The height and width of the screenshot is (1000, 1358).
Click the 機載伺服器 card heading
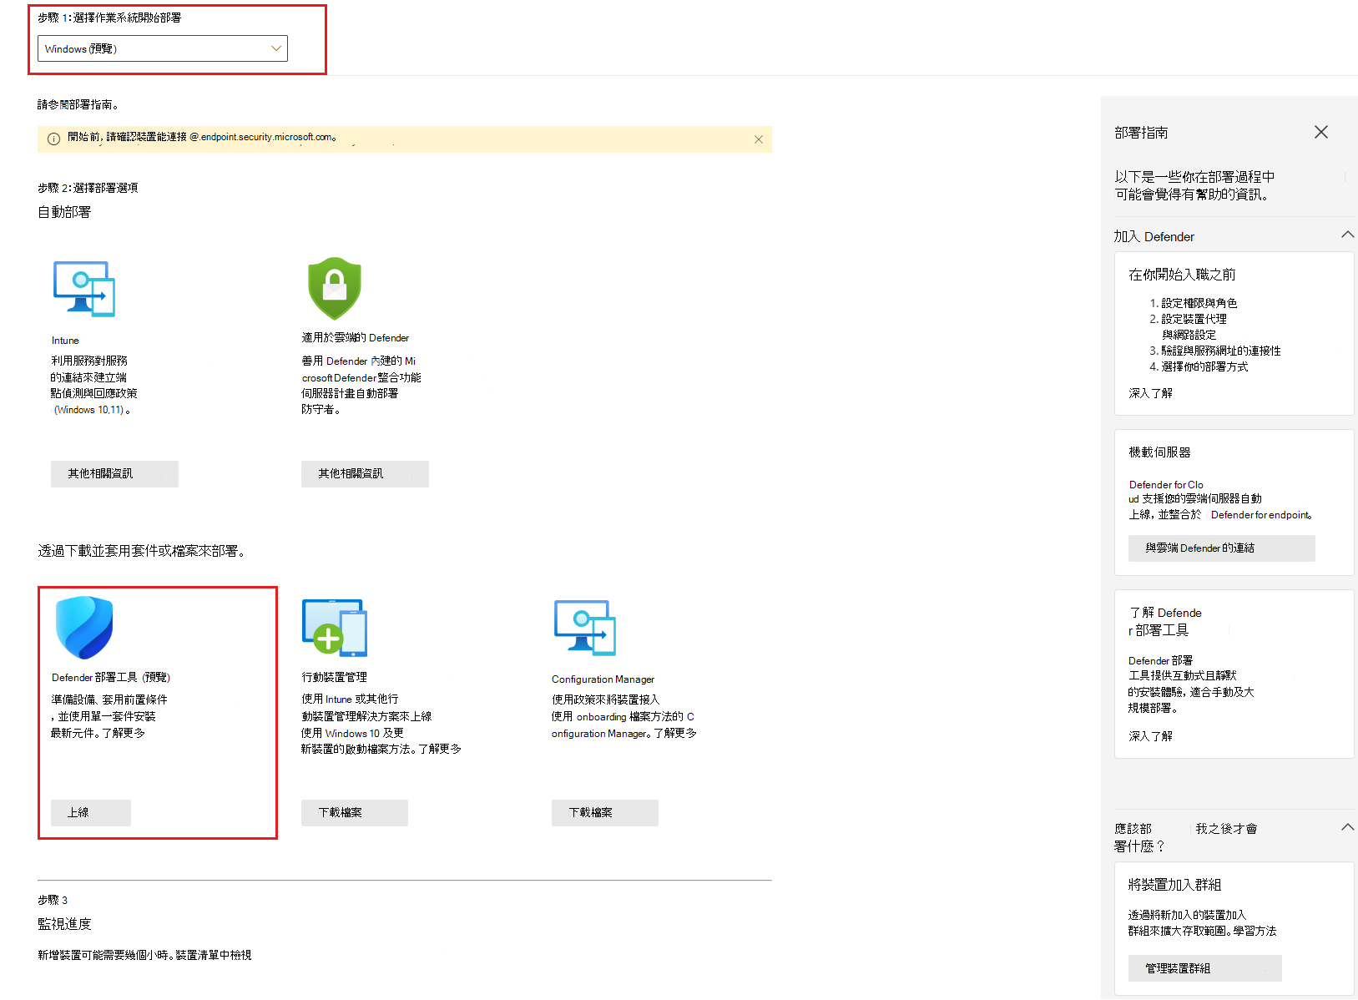tap(1159, 452)
